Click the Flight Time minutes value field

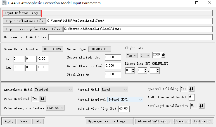[x=141, y=70]
